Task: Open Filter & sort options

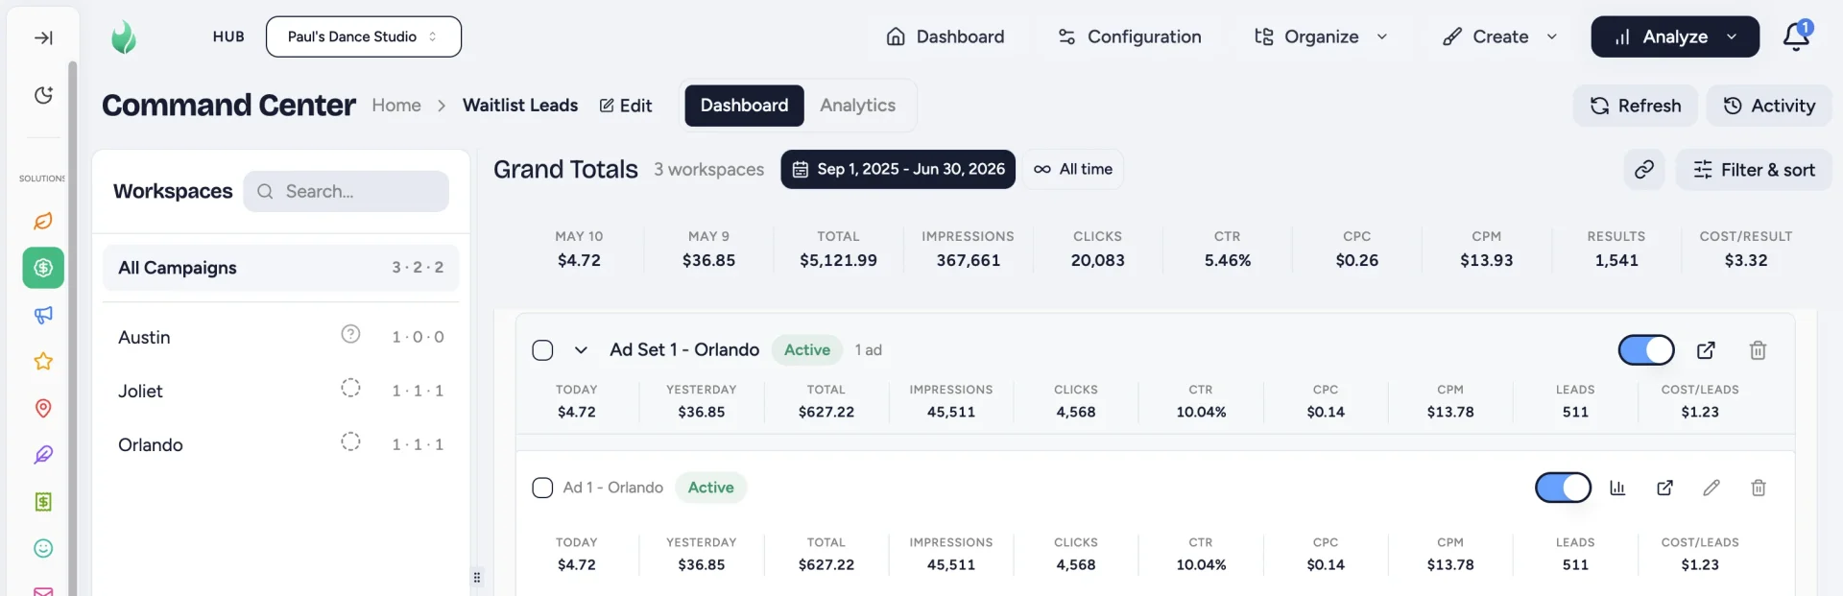Action: (1754, 170)
